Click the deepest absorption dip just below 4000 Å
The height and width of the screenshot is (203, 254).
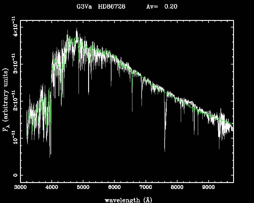point(50,157)
